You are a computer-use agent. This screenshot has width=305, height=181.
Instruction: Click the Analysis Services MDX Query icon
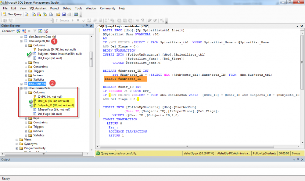click(x=34, y=14)
